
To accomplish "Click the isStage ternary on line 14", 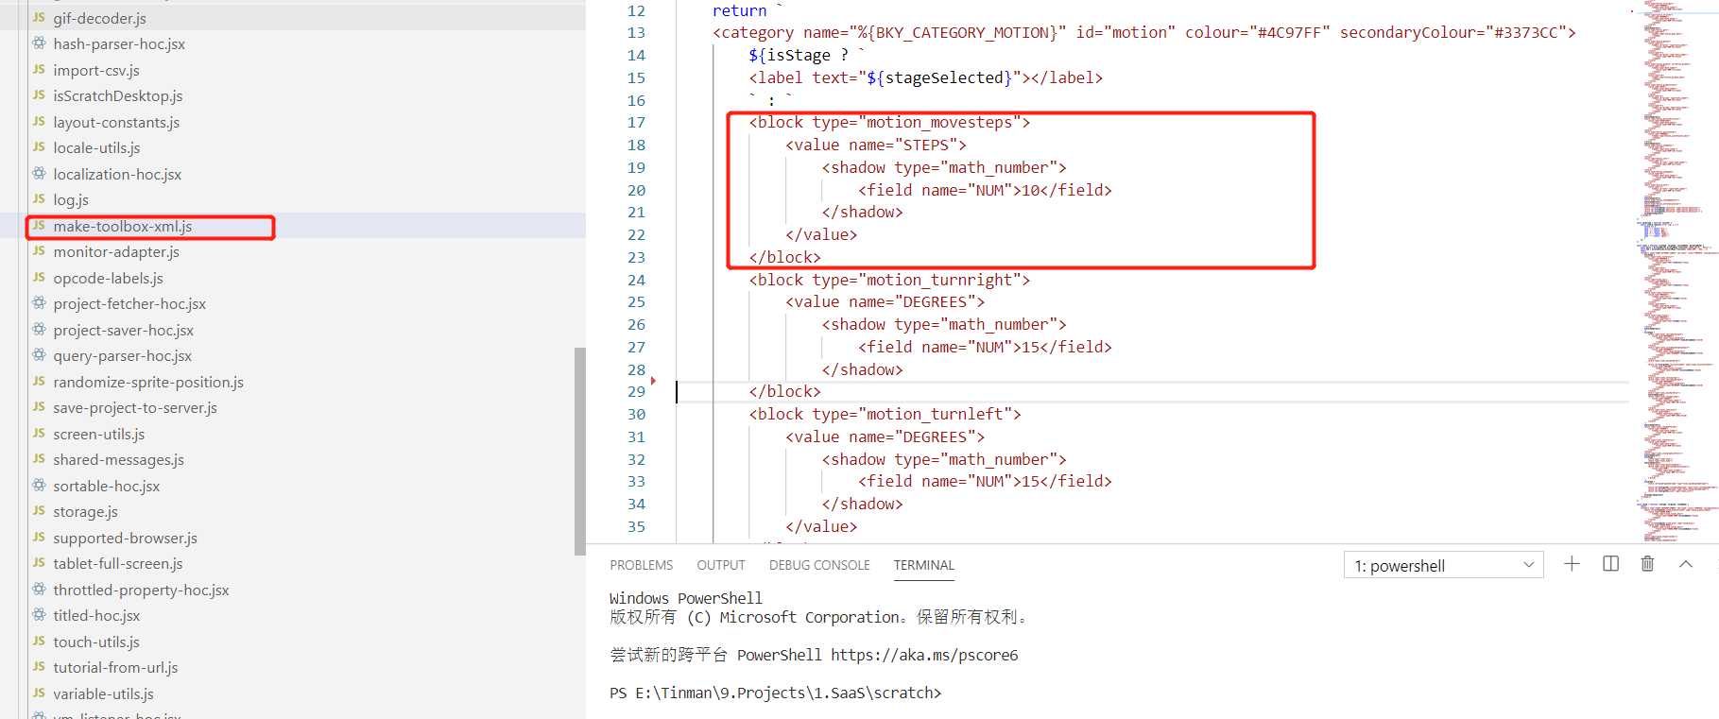I will click(806, 55).
